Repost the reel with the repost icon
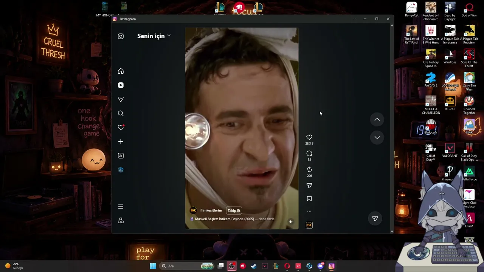484x272 pixels. pyautogui.click(x=309, y=170)
